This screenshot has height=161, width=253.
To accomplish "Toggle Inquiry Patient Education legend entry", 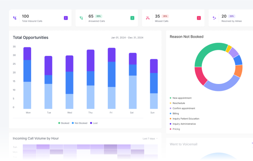I will click(184, 119).
